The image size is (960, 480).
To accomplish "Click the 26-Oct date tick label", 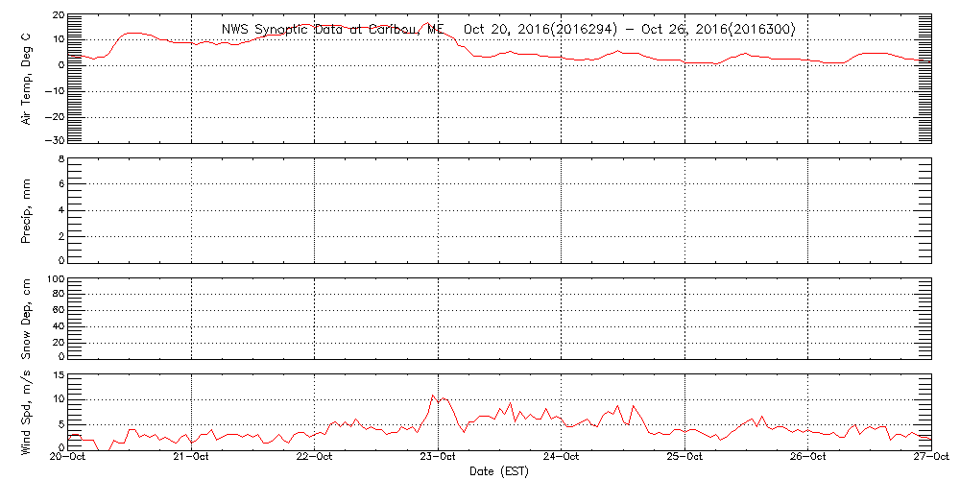I will click(x=808, y=458).
